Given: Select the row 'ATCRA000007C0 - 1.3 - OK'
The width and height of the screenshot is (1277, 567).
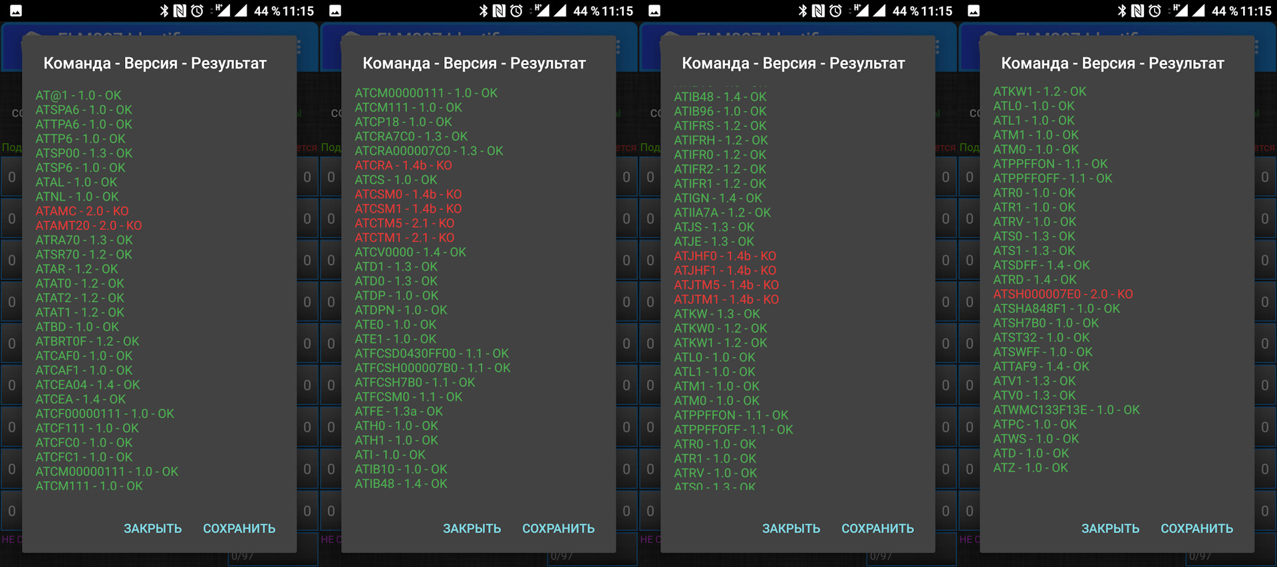Looking at the screenshot, I should [429, 151].
